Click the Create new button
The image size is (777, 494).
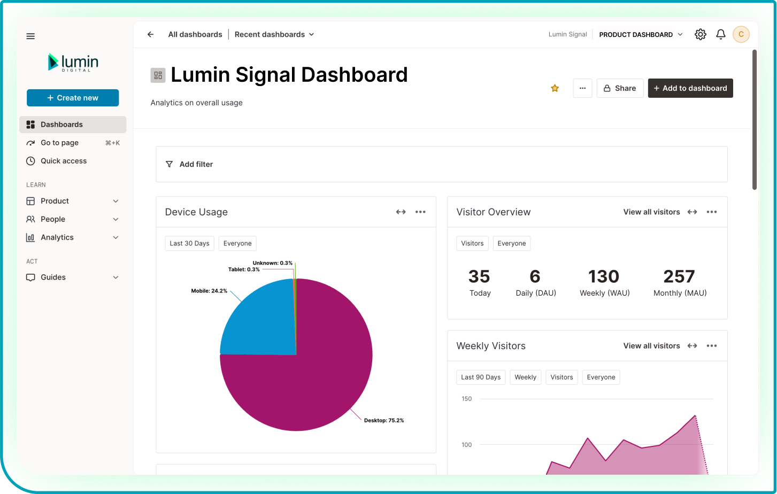(x=73, y=98)
